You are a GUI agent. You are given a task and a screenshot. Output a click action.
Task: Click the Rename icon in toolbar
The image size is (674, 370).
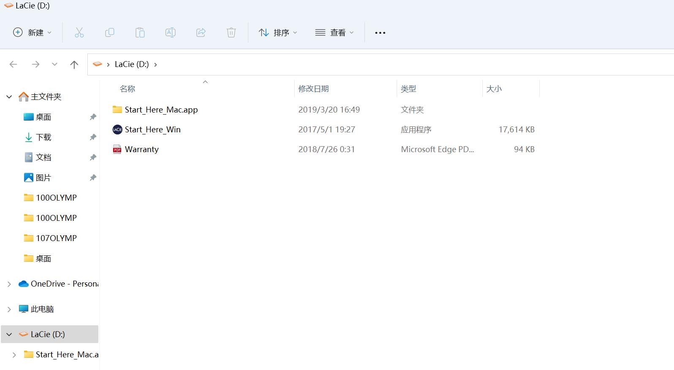click(x=171, y=32)
